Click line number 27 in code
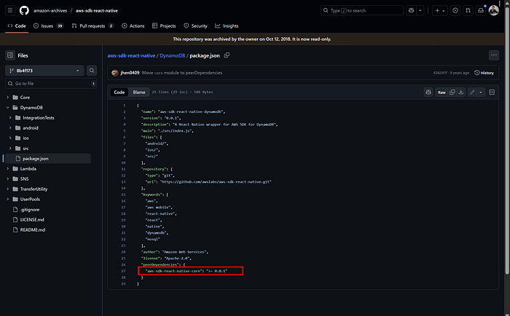 pyautogui.click(x=123, y=271)
